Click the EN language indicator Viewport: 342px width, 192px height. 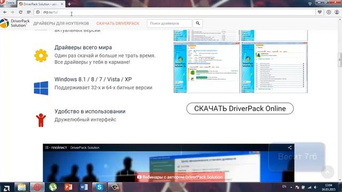coord(284,187)
